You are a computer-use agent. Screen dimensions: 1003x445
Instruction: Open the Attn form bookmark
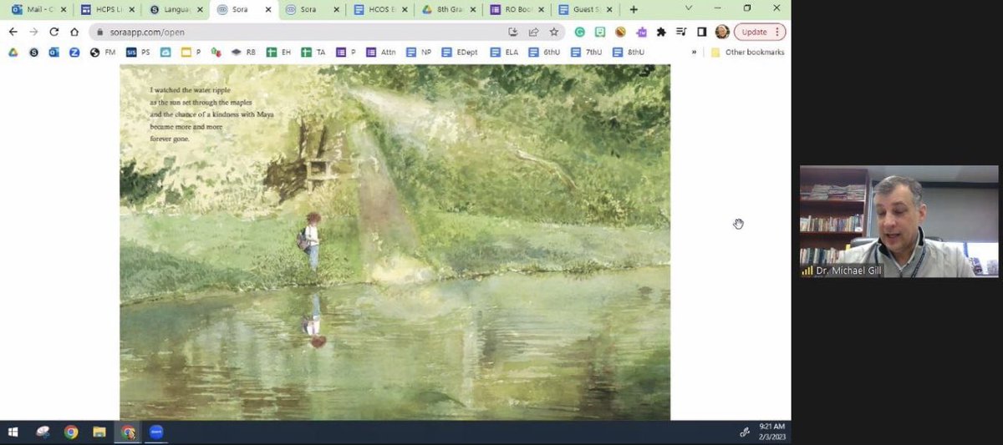point(381,52)
